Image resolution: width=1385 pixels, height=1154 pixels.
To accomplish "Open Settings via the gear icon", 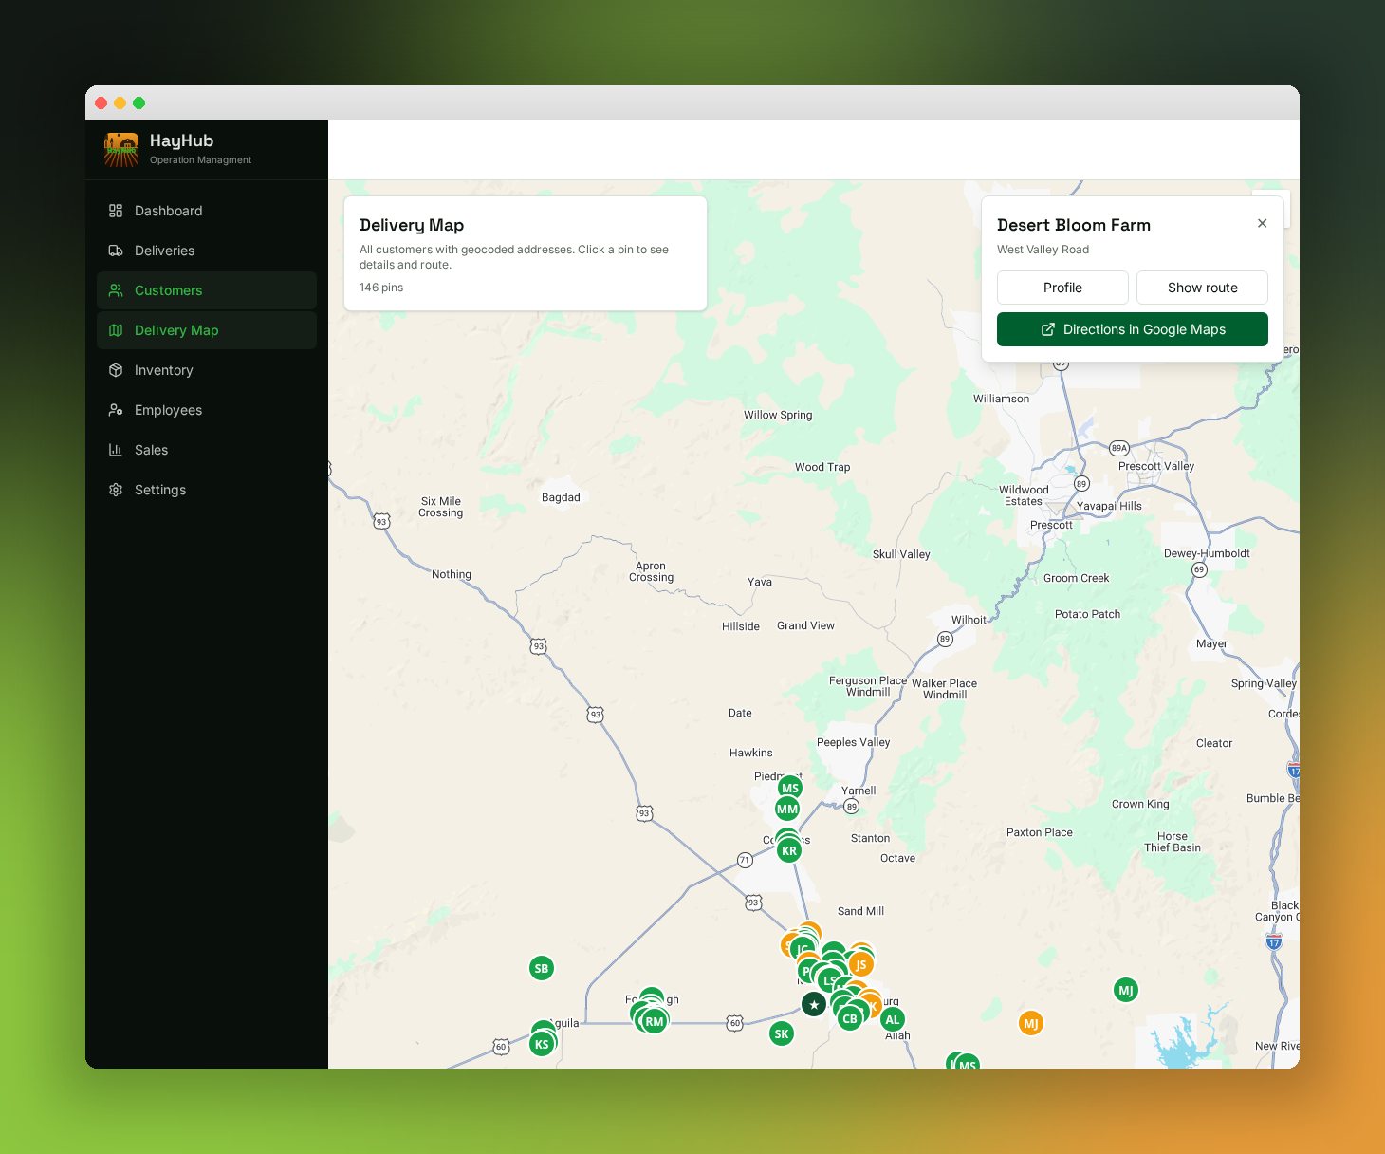I will [x=116, y=490].
